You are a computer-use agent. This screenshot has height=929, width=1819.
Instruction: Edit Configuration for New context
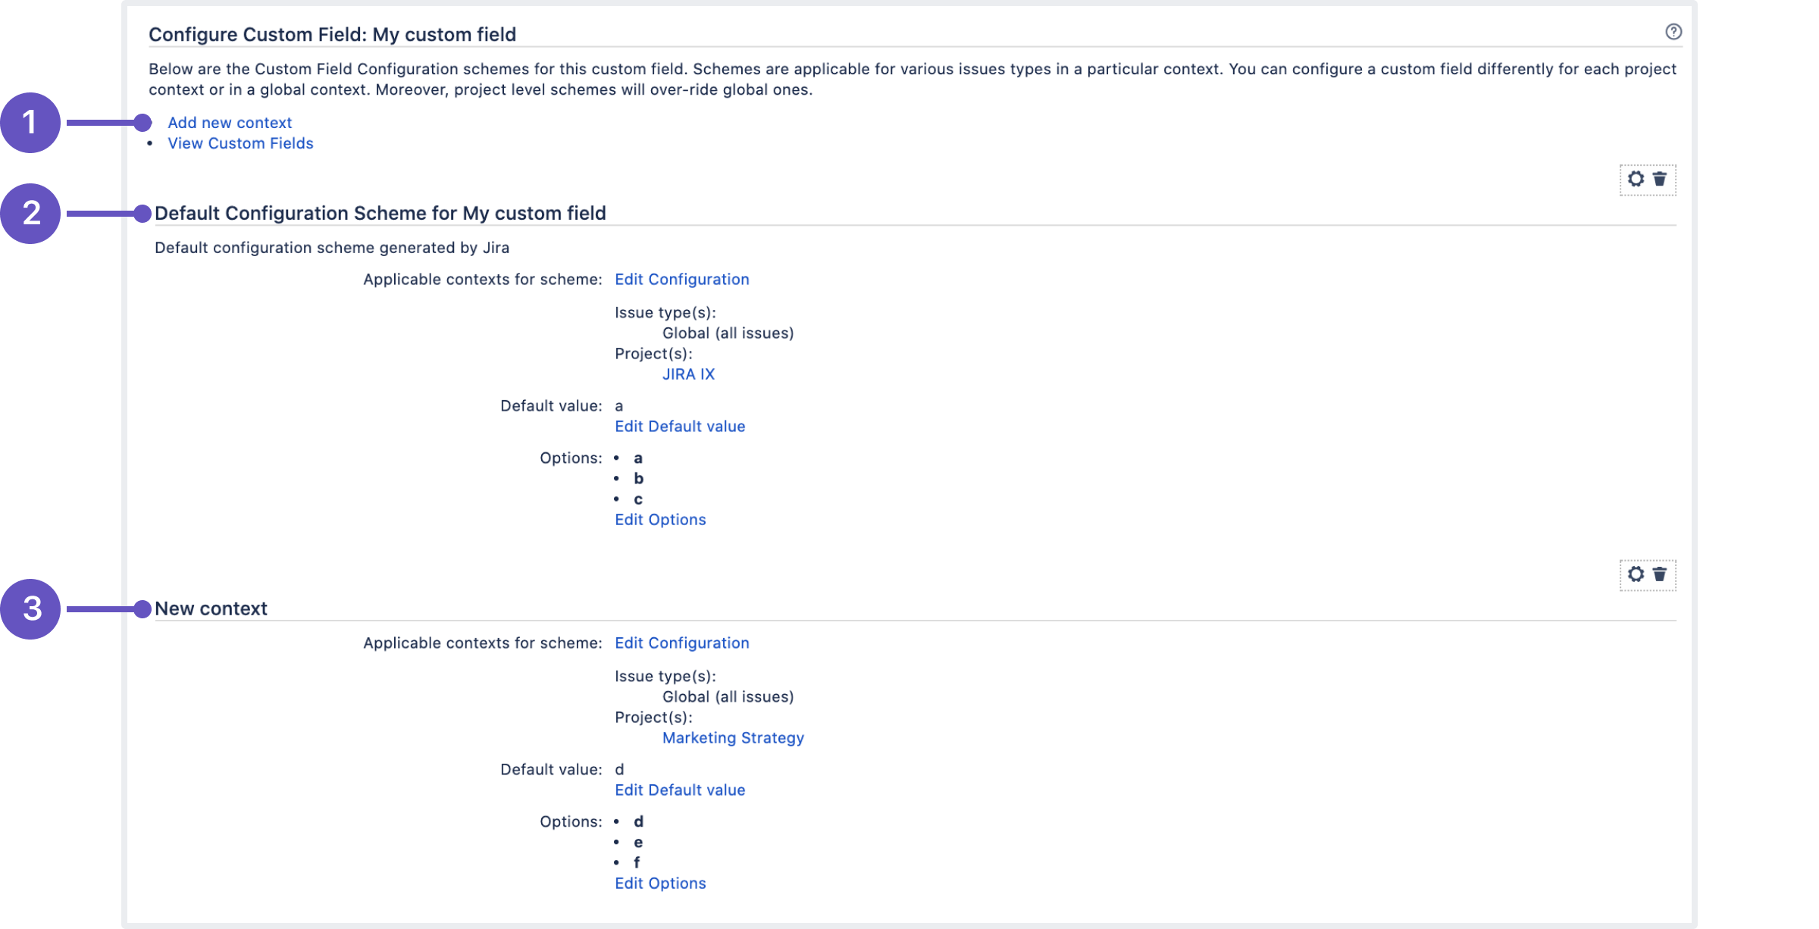click(681, 643)
